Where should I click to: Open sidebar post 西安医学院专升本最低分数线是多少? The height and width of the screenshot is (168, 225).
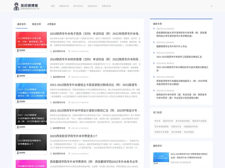[182, 82]
